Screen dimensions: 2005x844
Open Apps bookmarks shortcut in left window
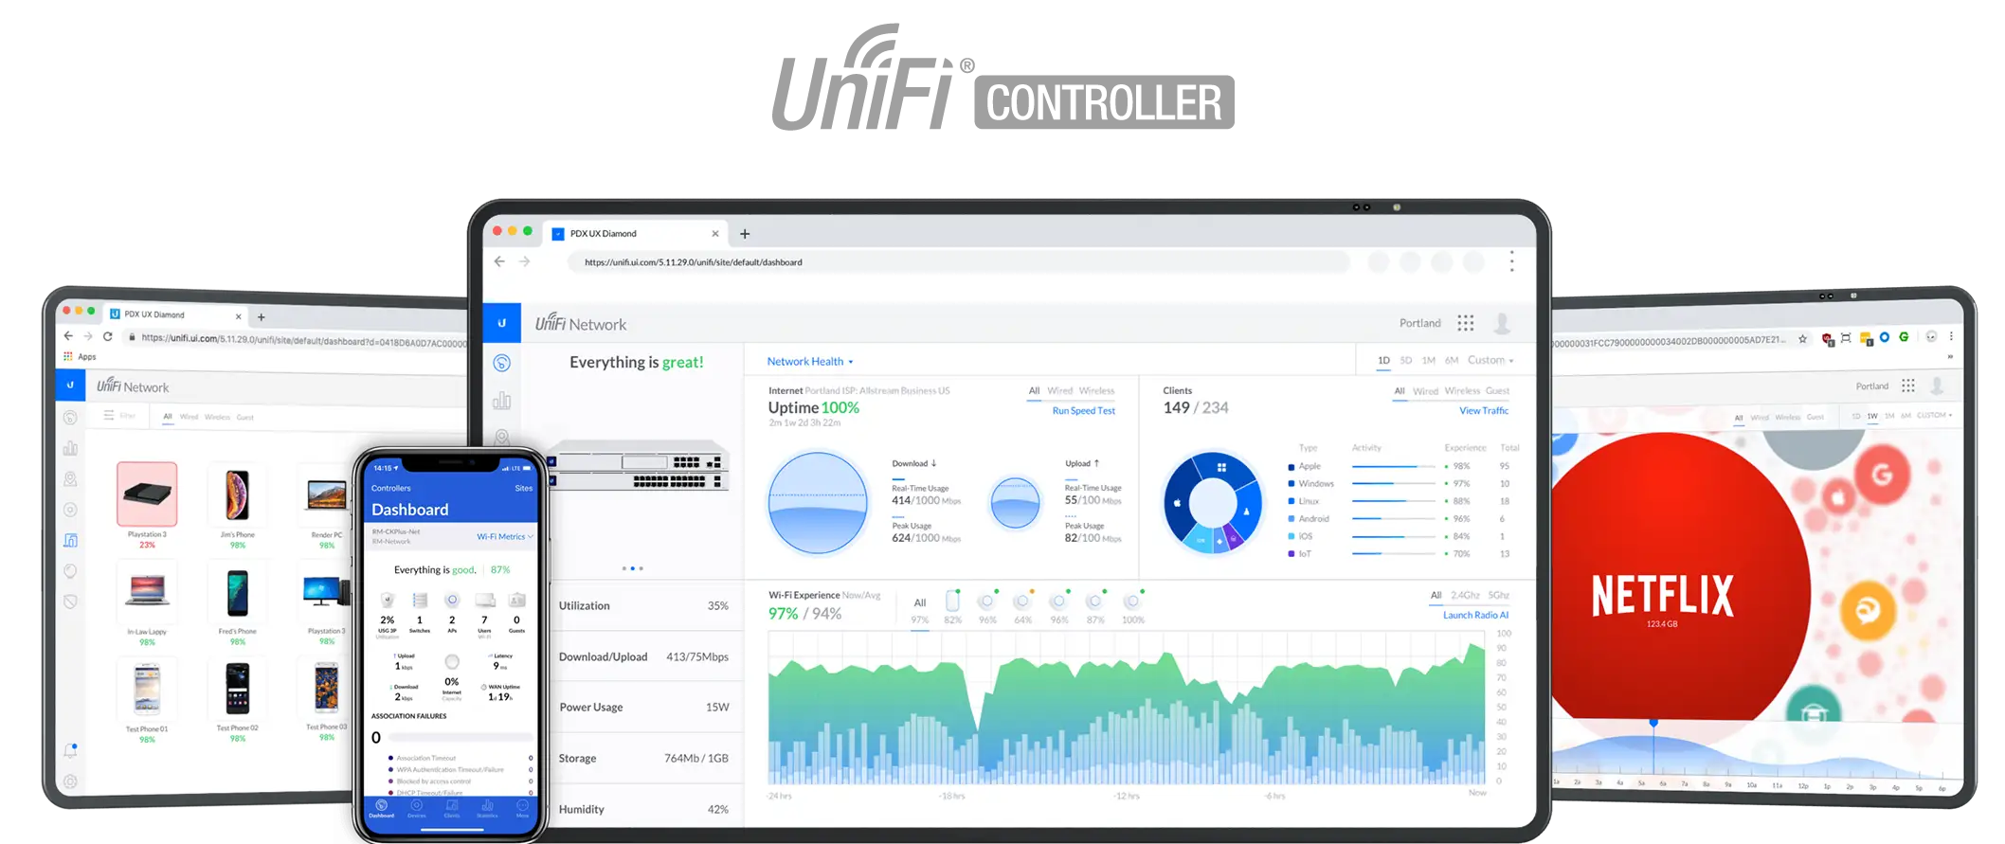80,356
